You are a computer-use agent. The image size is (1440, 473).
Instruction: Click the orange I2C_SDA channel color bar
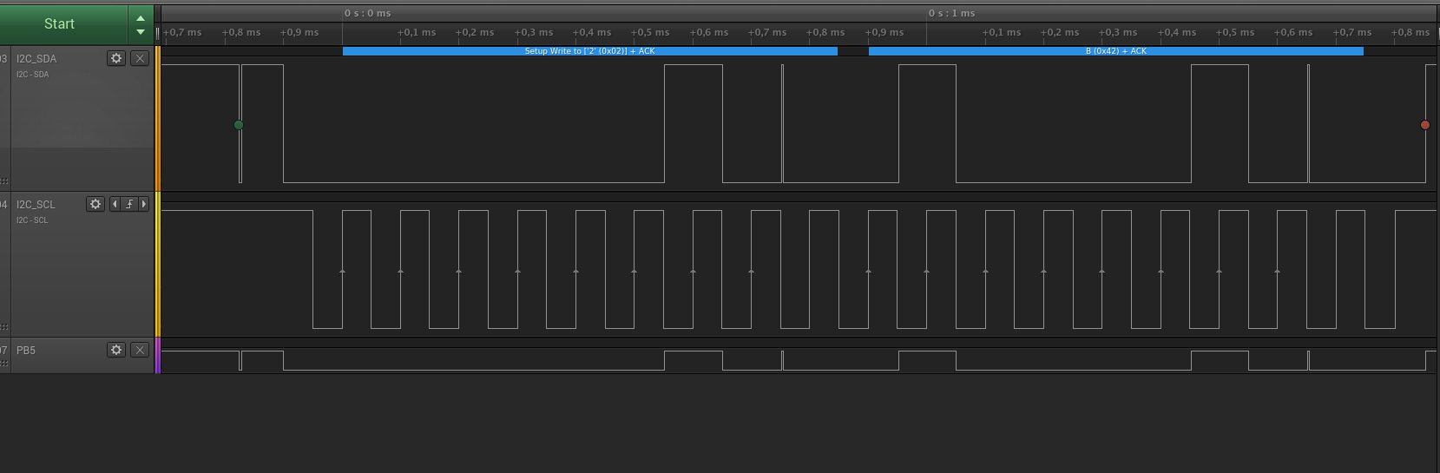(x=158, y=119)
